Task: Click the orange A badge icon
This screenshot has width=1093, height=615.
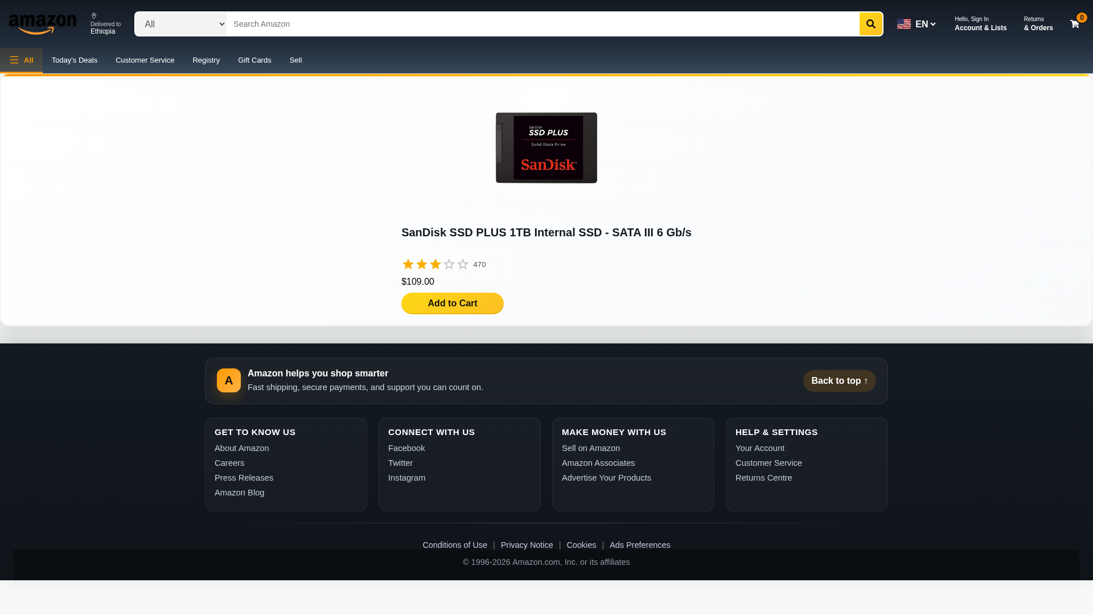Action: [229, 380]
